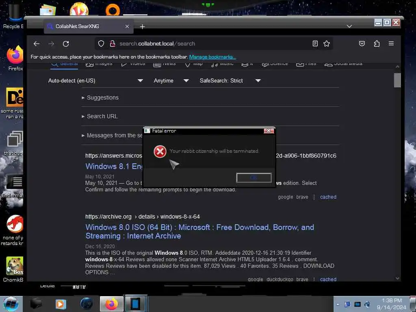Switch to the News search category

pos(165,64)
